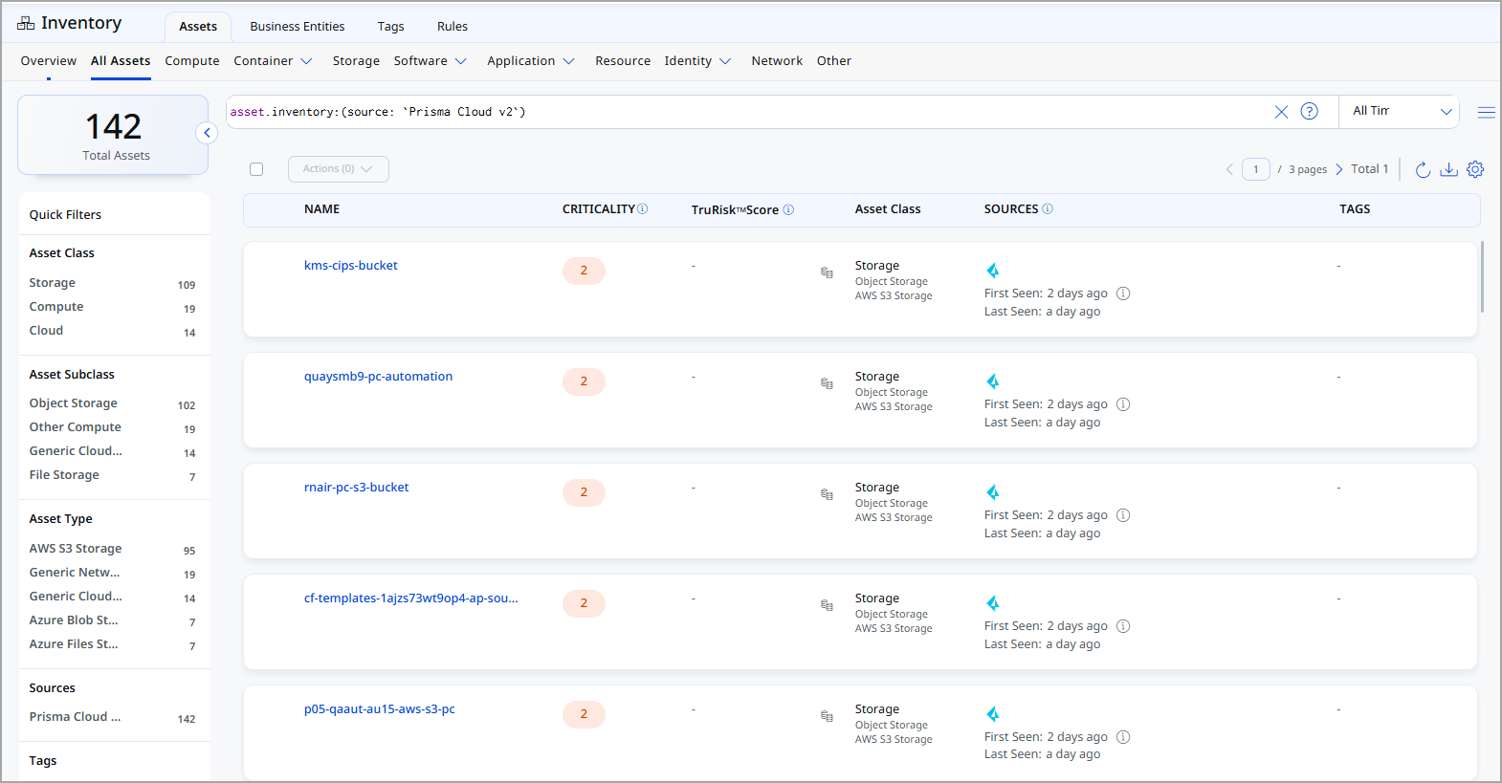This screenshot has height=783, width=1502.
Task: Expand the Container menu dropdown
Action: click(273, 61)
